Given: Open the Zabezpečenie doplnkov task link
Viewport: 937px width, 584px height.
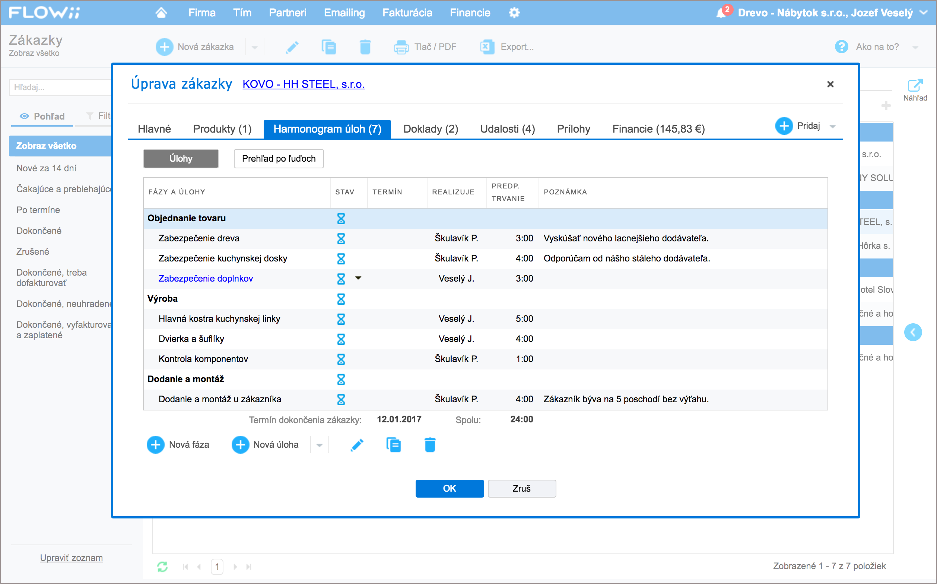Looking at the screenshot, I should tap(206, 279).
